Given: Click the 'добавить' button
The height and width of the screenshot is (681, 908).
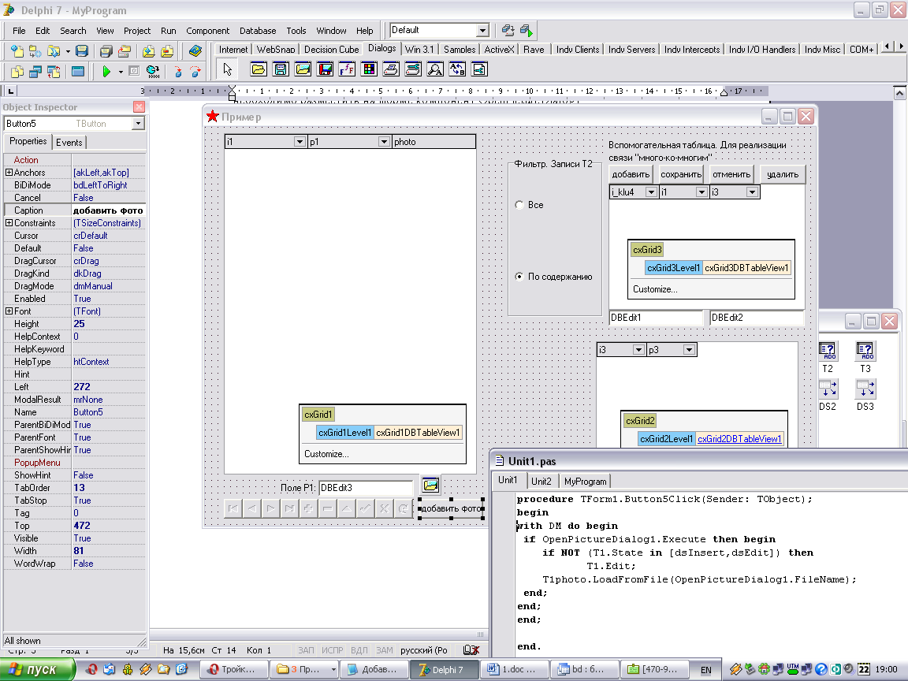Looking at the screenshot, I should (631, 174).
